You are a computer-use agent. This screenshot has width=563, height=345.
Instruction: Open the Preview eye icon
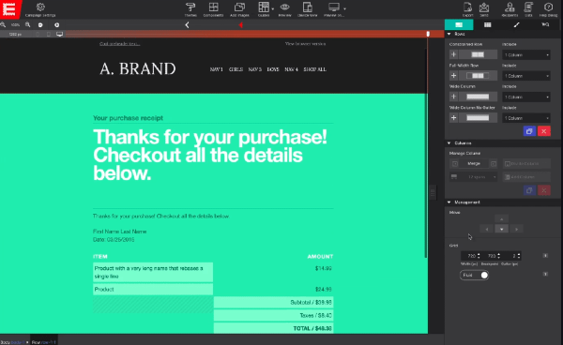tap(284, 7)
